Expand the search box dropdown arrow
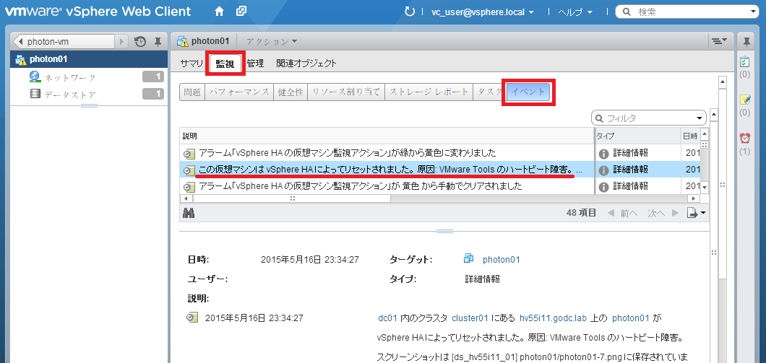 pyautogui.click(x=754, y=12)
